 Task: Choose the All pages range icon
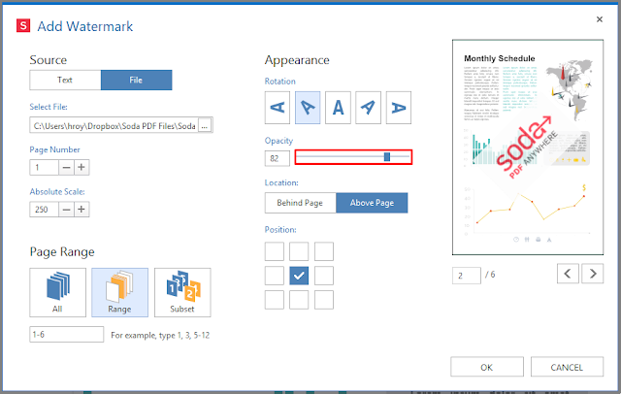point(57,293)
